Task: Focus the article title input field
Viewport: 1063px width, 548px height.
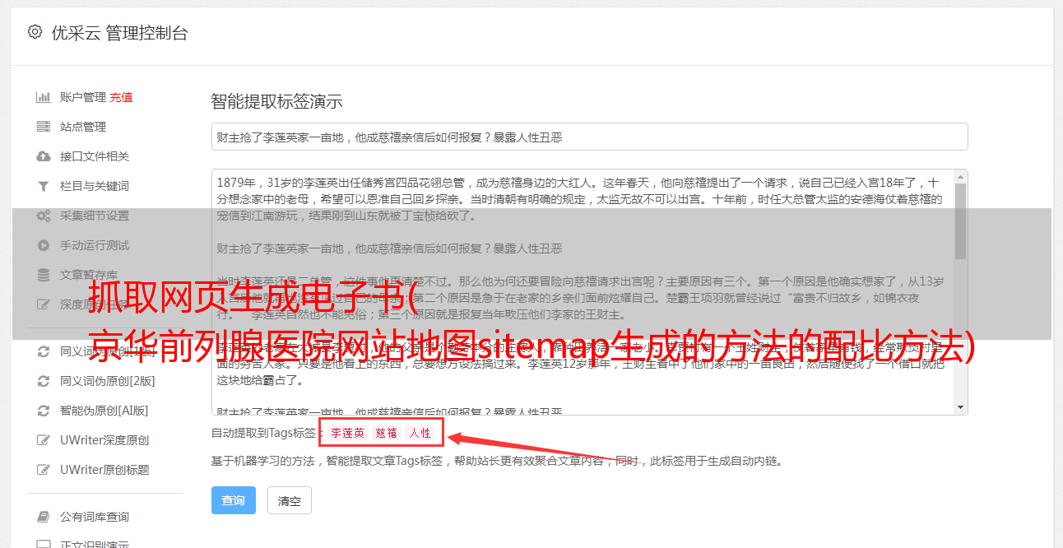Action: (x=589, y=137)
